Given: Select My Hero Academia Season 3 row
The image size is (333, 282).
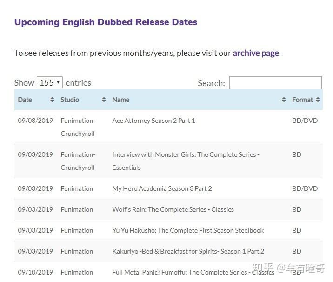Looking at the screenshot, I should pos(162,188).
